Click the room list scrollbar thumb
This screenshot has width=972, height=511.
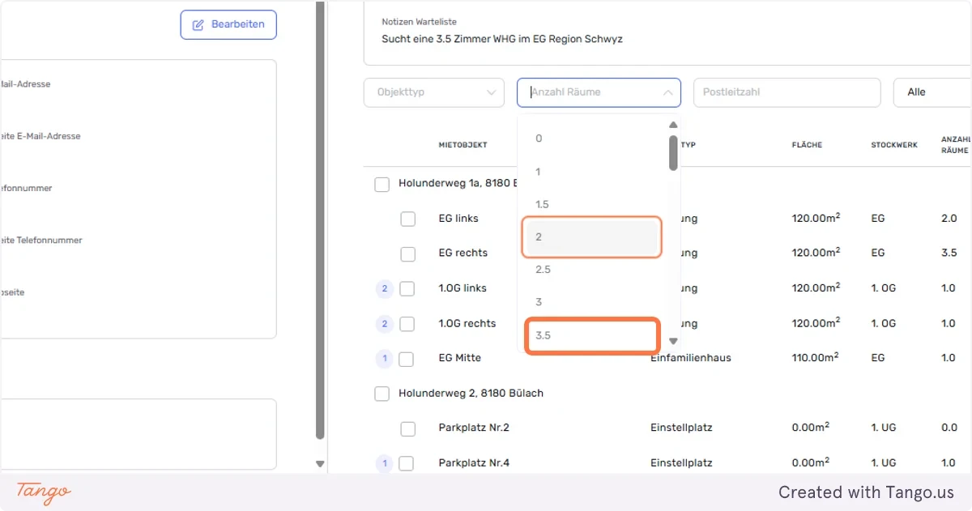point(673,152)
